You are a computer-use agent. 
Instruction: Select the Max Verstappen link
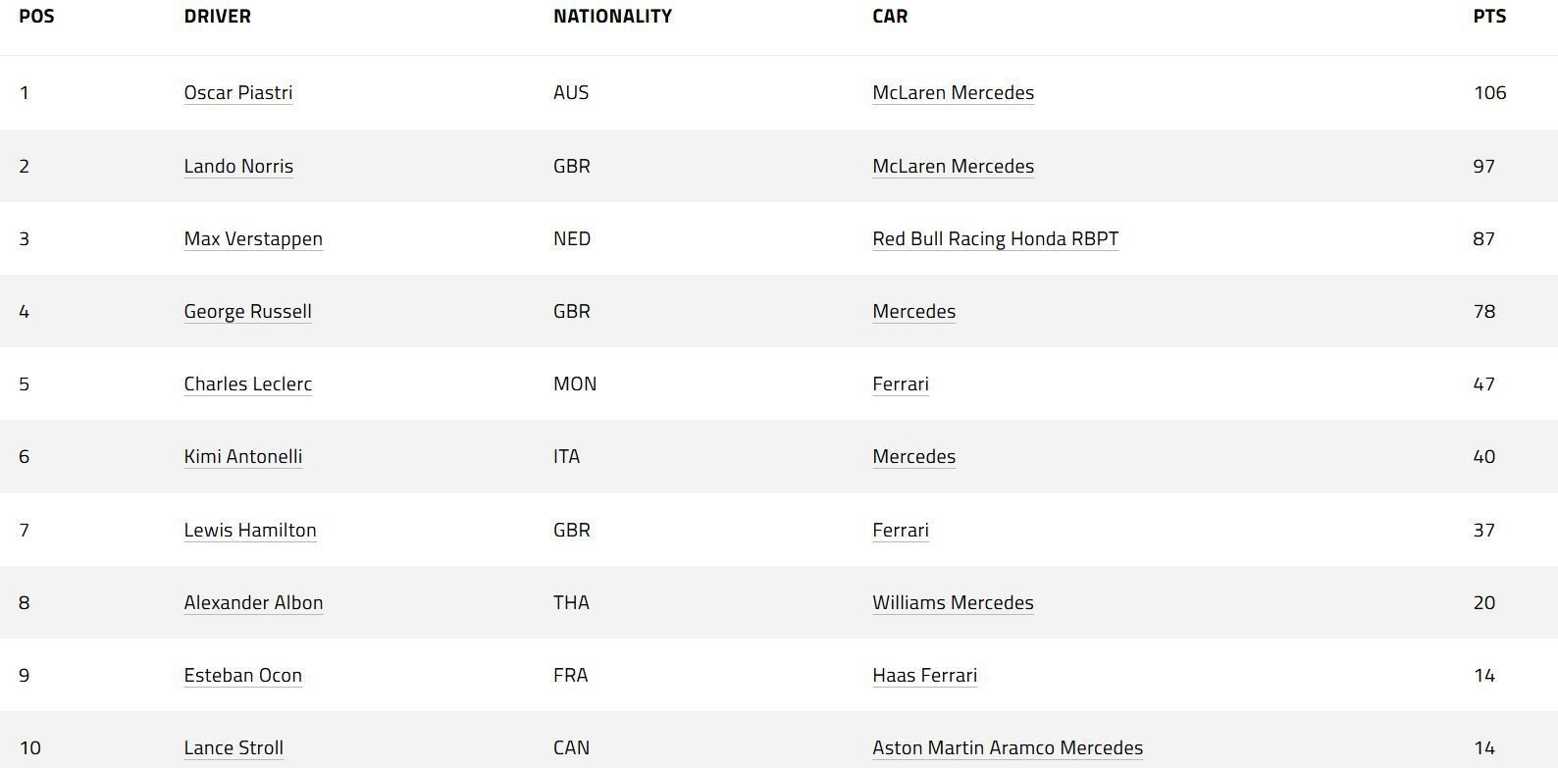(253, 238)
